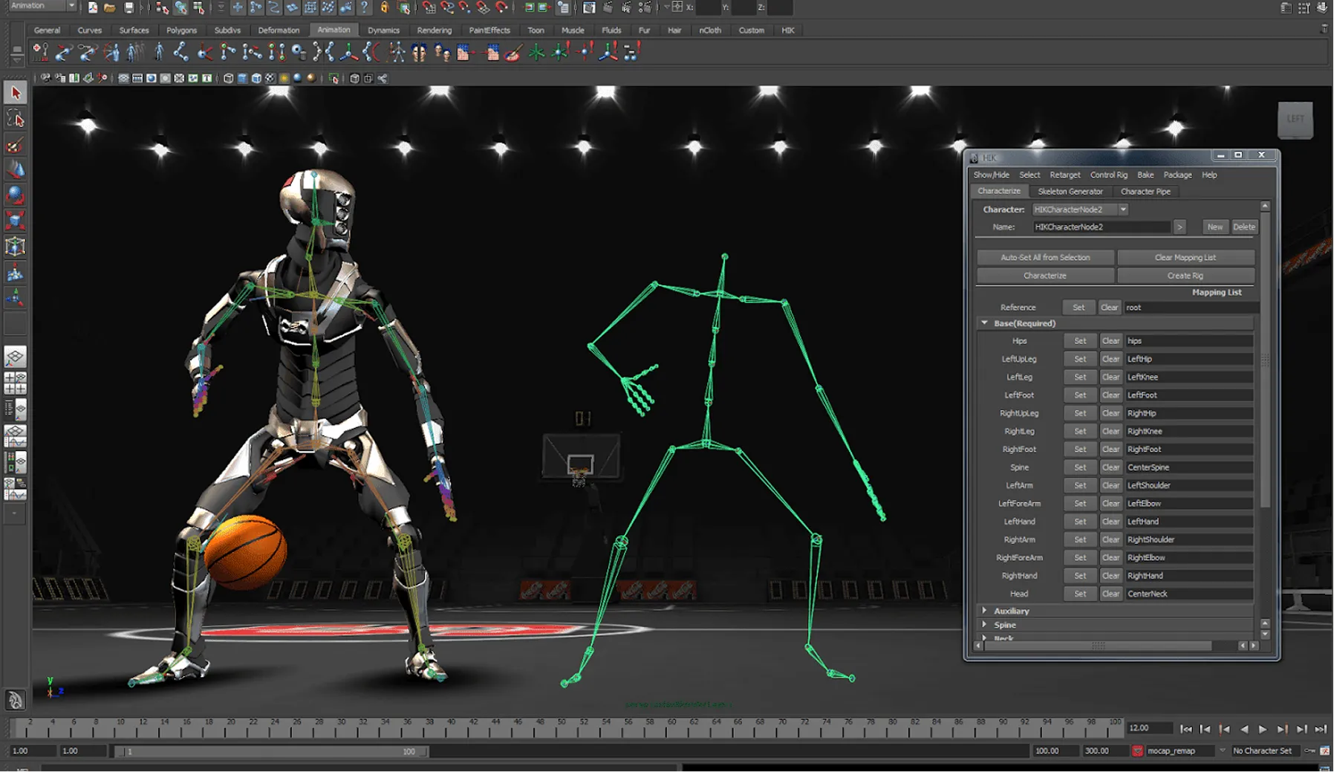Collapse the Base(Required) mapping section
1334x772 pixels.
pyautogui.click(x=983, y=323)
